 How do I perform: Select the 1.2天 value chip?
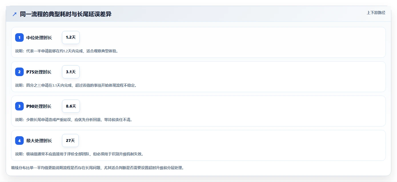pos(71,37)
